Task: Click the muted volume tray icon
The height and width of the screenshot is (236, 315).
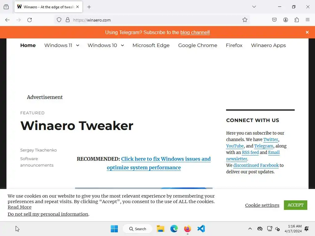Action: coord(278,229)
